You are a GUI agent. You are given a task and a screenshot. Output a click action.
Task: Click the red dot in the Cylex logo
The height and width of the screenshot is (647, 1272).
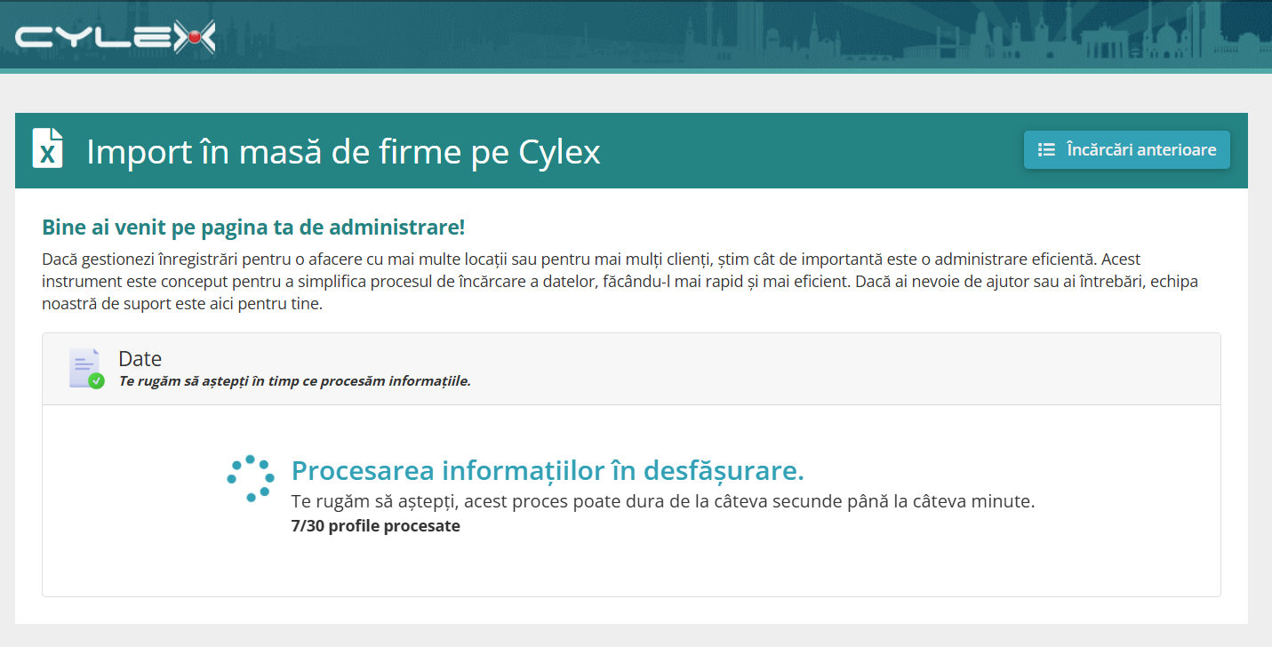click(192, 37)
